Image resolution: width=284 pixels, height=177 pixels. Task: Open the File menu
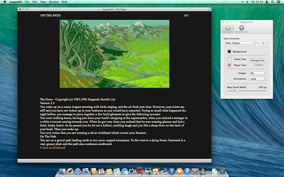27,2
